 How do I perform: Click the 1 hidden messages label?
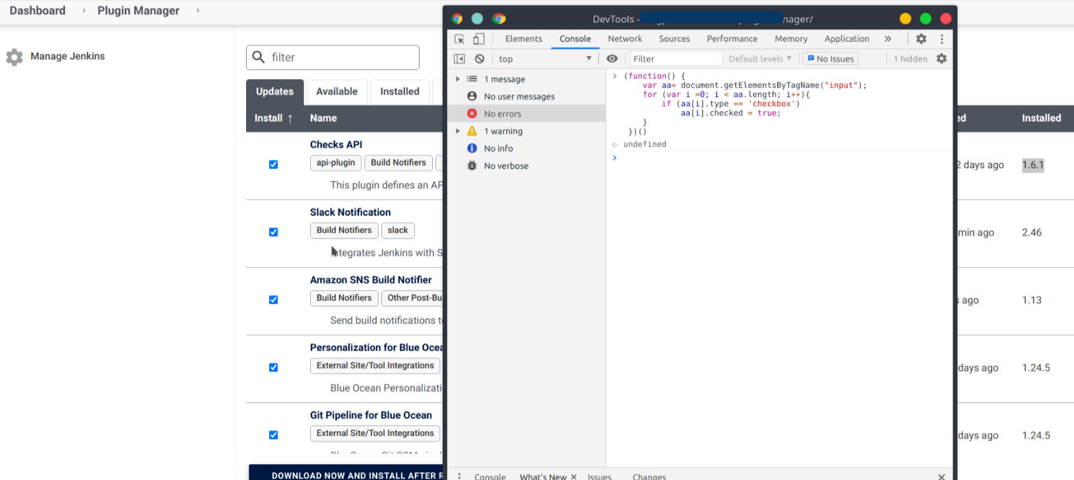(910, 59)
